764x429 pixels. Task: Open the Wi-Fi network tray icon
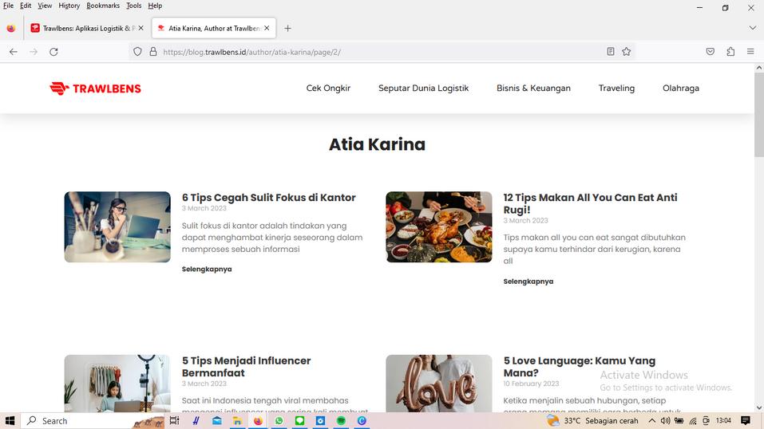pos(693,421)
